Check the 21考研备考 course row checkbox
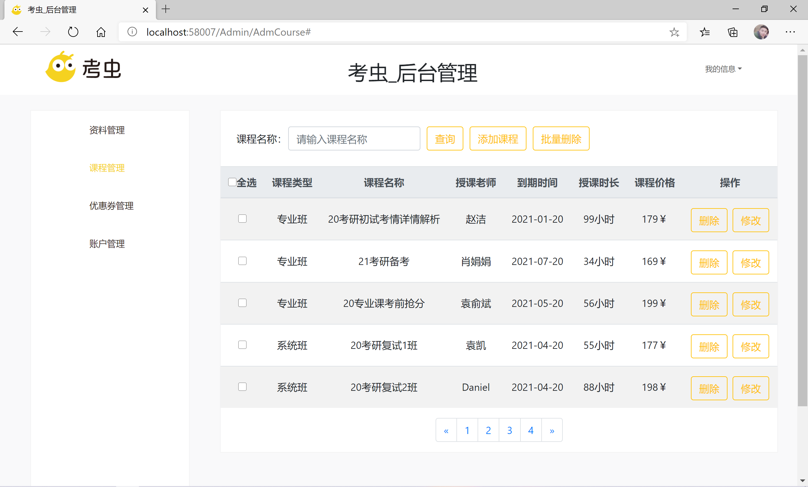 242,261
